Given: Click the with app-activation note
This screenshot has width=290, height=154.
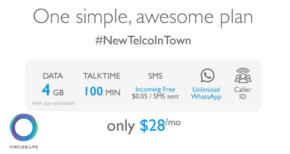Looking at the screenshot, I should tap(53, 103).
